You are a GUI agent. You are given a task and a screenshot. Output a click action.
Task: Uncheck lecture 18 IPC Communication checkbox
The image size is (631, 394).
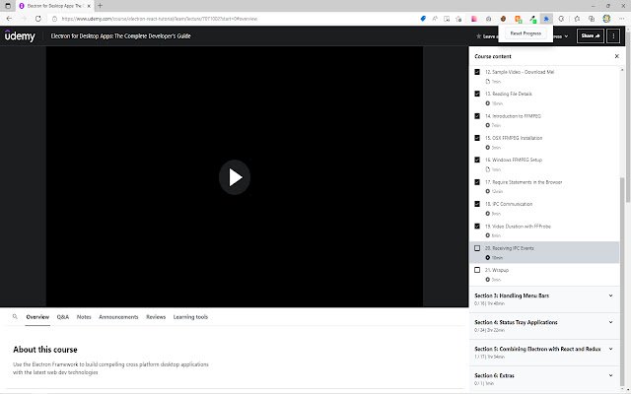coord(477,204)
